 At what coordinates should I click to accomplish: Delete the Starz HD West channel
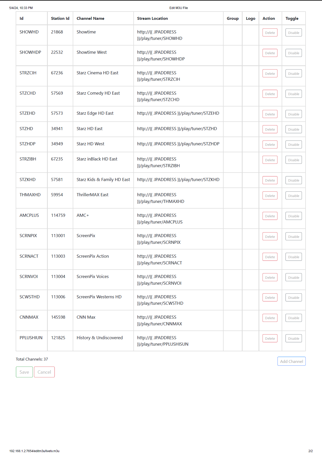pyautogui.click(x=270, y=145)
